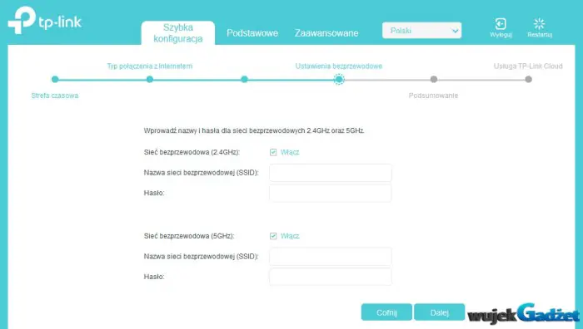Image resolution: width=583 pixels, height=329 pixels.
Task: Switch to the Zaawansowane tab
Action: 326,33
